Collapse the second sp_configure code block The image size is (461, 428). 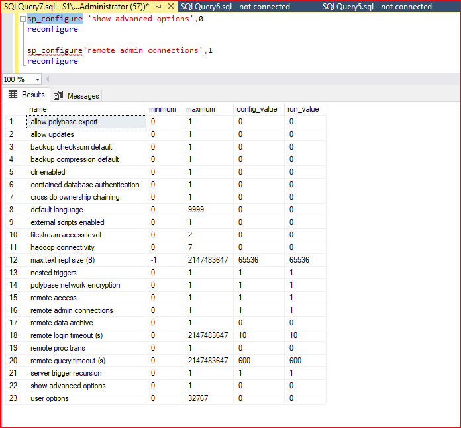(x=23, y=50)
